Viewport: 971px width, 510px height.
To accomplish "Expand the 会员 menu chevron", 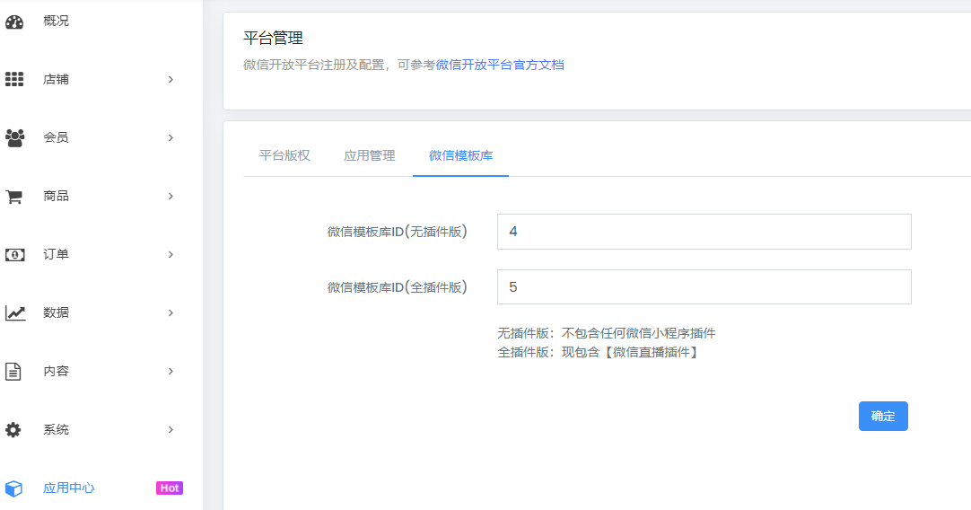I will click(171, 137).
